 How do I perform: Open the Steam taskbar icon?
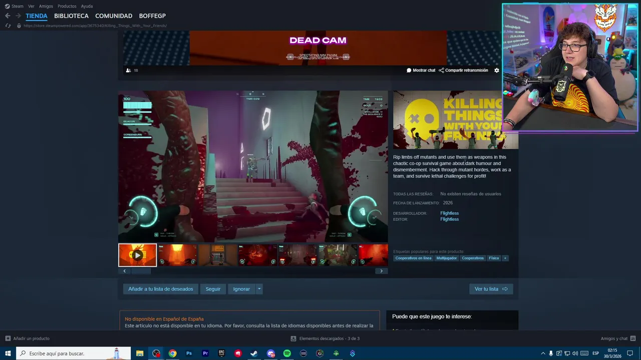pyautogui.click(x=254, y=353)
